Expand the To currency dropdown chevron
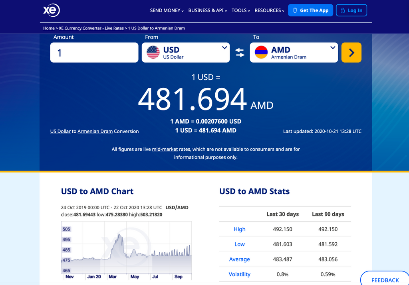 (x=333, y=47)
